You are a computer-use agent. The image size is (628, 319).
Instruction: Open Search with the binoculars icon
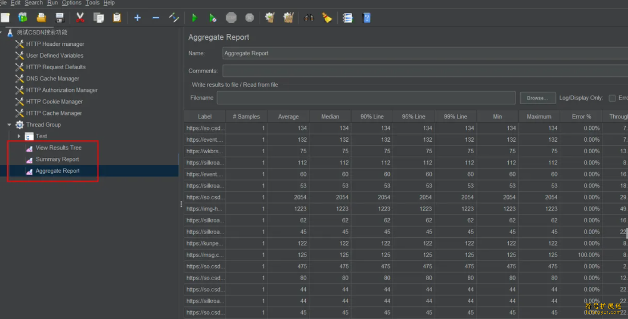pos(308,18)
